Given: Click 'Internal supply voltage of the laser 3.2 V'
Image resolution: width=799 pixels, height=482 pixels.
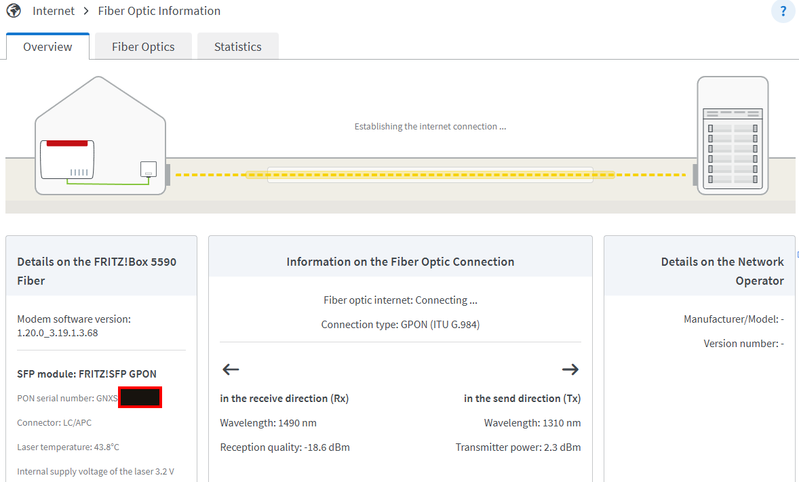Looking at the screenshot, I should click(x=96, y=472).
